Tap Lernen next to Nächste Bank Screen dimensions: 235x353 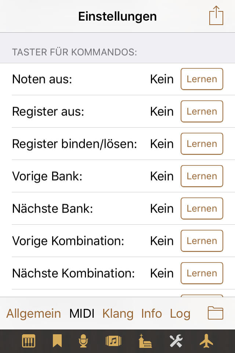click(202, 208)
